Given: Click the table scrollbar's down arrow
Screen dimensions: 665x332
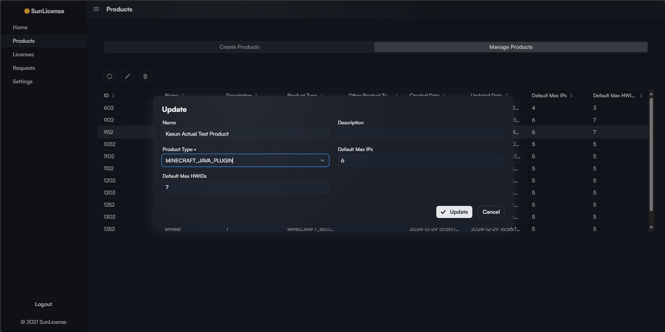Looking at the screenshot, I should tap(651, 227).
